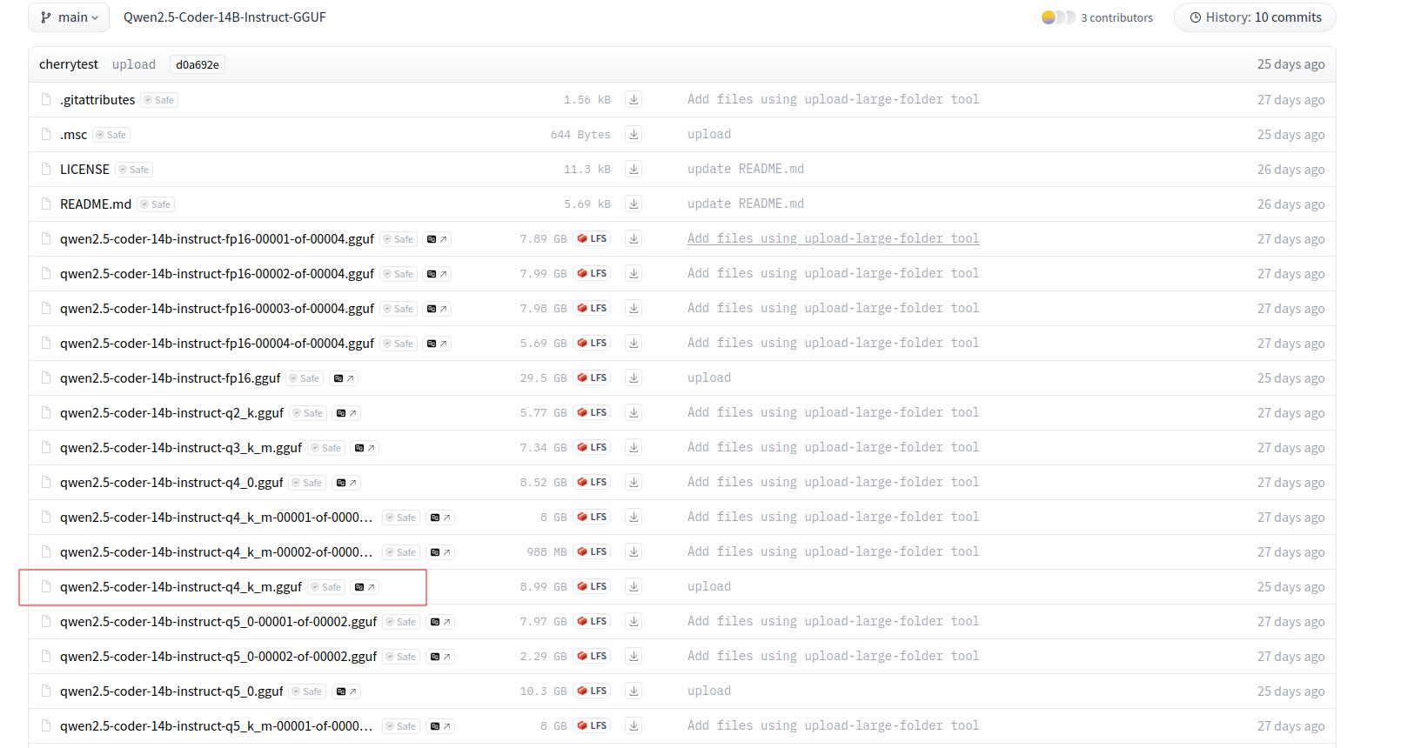Screen dimensions: 1401x748
Task: Open 'upload' commit on q4_k_m.gguf row
Action: tap(709, 586)
